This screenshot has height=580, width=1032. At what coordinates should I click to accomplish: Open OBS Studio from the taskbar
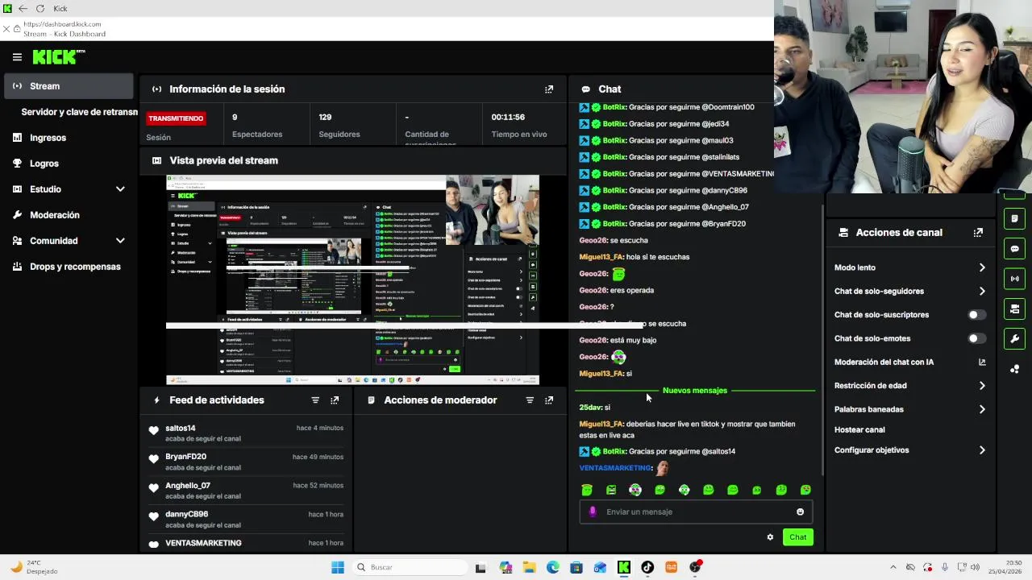tap(696, 567)
